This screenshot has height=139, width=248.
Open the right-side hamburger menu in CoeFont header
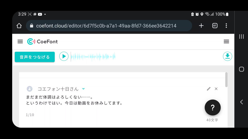click(226, 41)
